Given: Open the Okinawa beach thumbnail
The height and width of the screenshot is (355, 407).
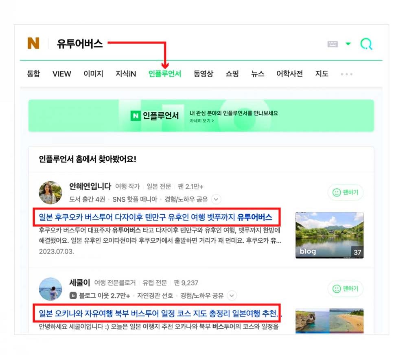Looking at the screenshot, I should coord(329,321).
